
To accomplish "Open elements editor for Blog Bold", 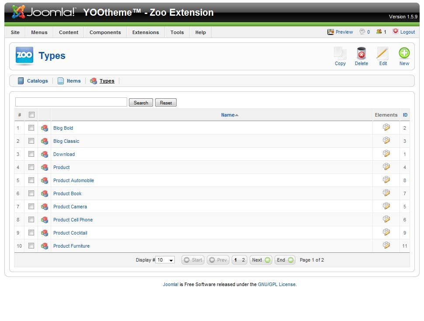I will (386, 127).
